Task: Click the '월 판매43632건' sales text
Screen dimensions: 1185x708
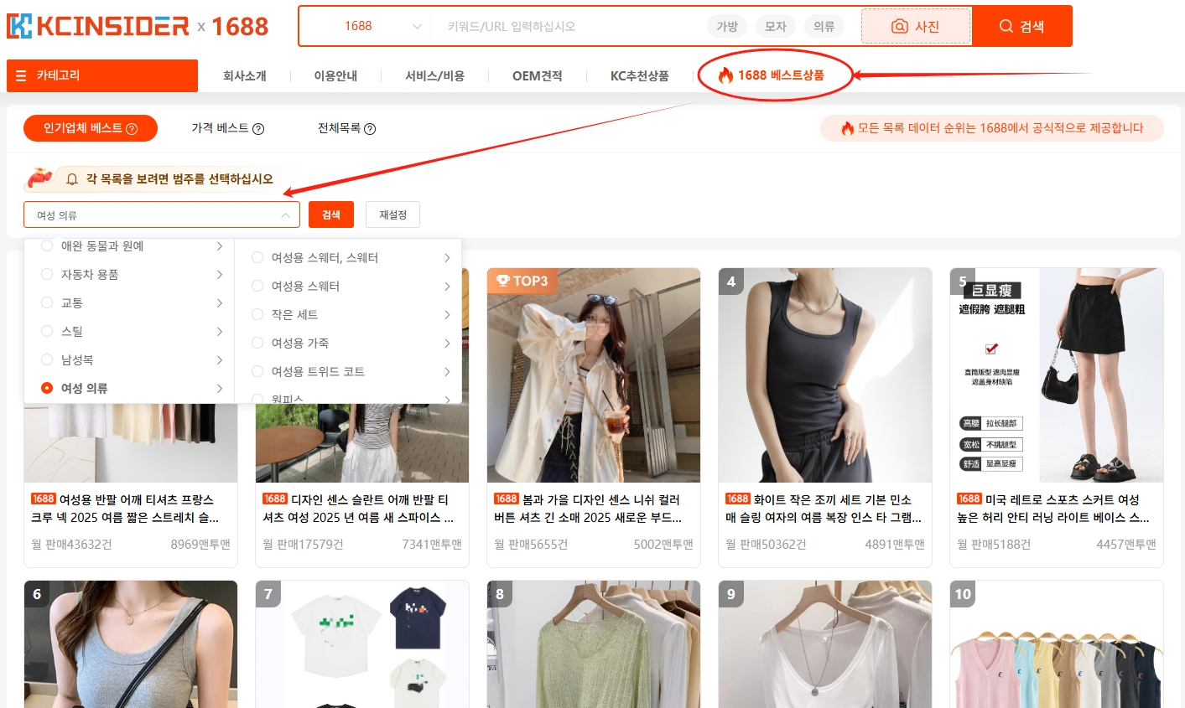Action: [71, 545]
